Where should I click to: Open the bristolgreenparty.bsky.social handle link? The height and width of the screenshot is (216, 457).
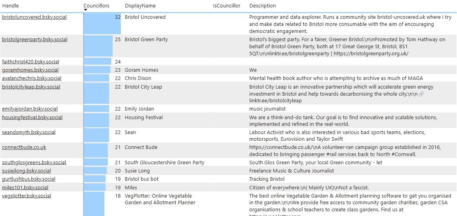34,40
